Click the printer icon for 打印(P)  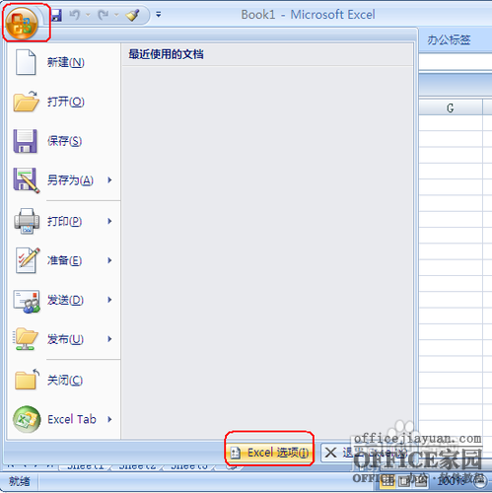(x=27, y=221)
